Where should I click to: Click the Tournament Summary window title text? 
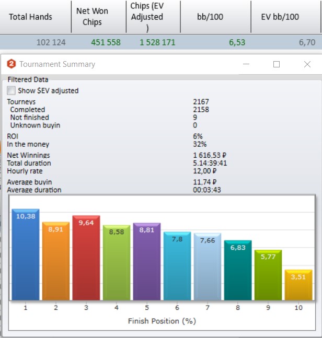pyautogui.click(x=57, y=64)
